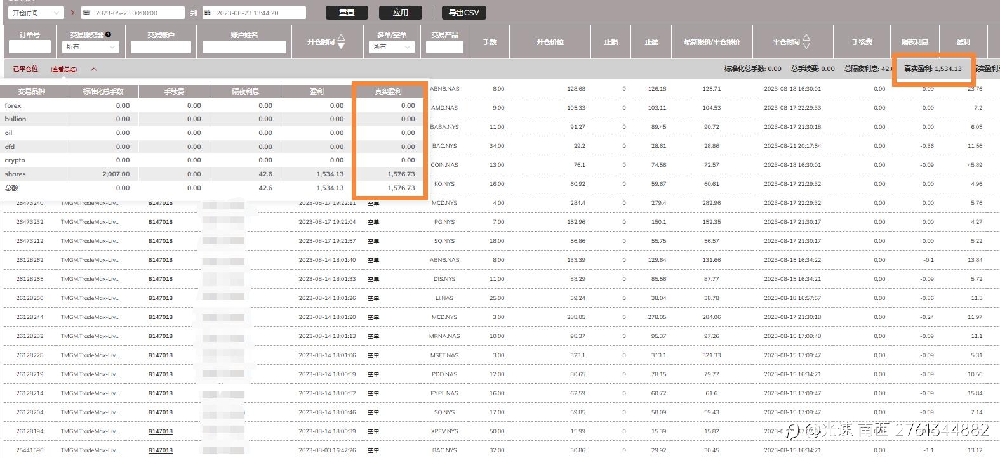Select order number 26128204

coord(30,412)
